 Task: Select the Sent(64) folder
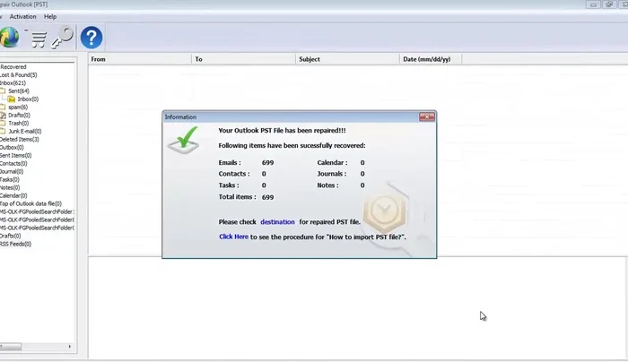tap(19, 90)
